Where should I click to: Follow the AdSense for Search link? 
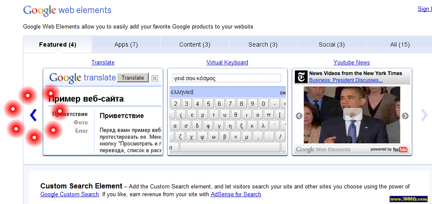click(236, 194)
